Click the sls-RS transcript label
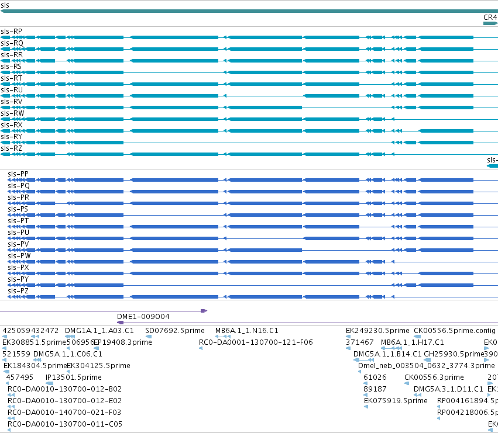This screenshot has height=433, width=498. click(x=11, y=67)
